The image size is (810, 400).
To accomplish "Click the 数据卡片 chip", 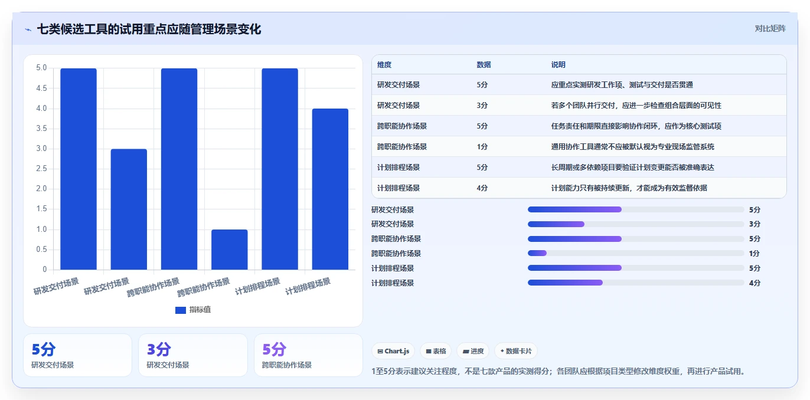I will click(516, 351).
